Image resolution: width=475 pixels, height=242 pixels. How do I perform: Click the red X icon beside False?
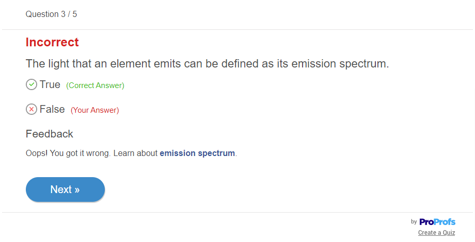coord(31,109)
